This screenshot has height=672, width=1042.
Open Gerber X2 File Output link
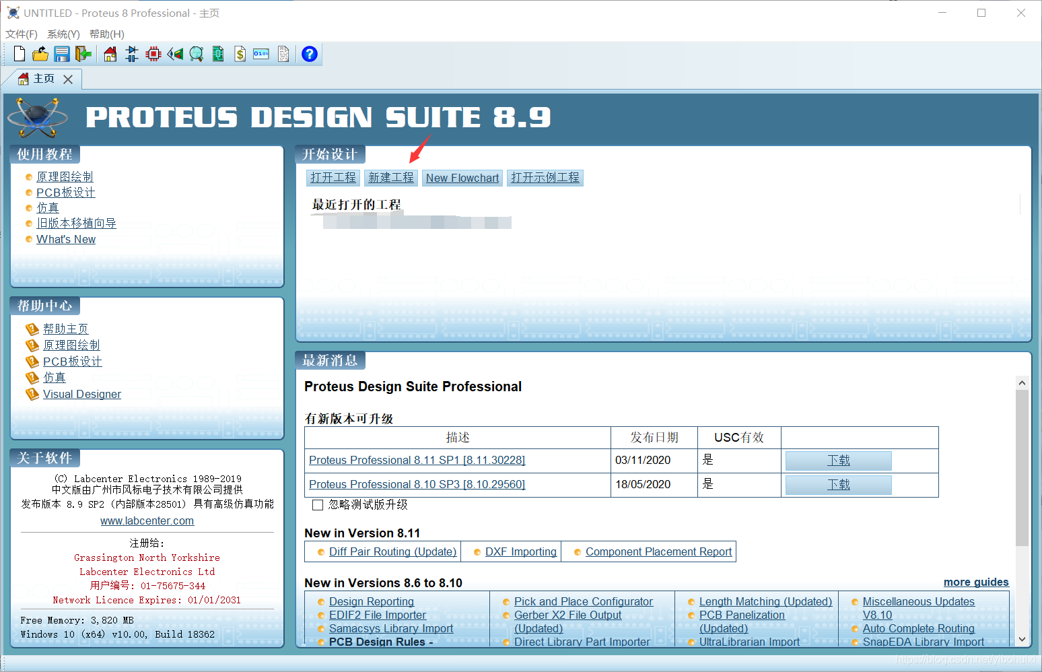point(568,615)
